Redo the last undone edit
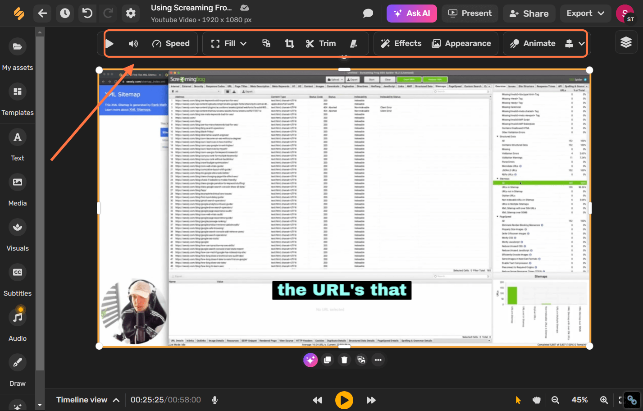Viewport: 643px width, 411px height. [x=108, y=14]
